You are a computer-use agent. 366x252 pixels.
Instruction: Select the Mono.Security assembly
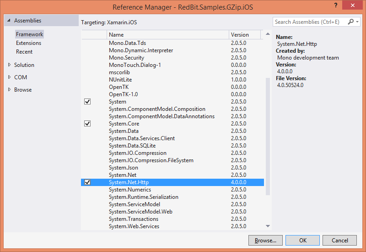[x=172, y=58]
